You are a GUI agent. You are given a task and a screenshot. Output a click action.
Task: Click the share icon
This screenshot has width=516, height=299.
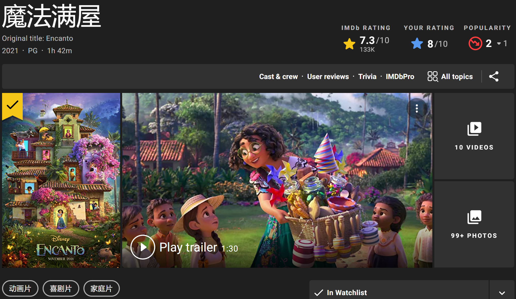click(494, 76)
